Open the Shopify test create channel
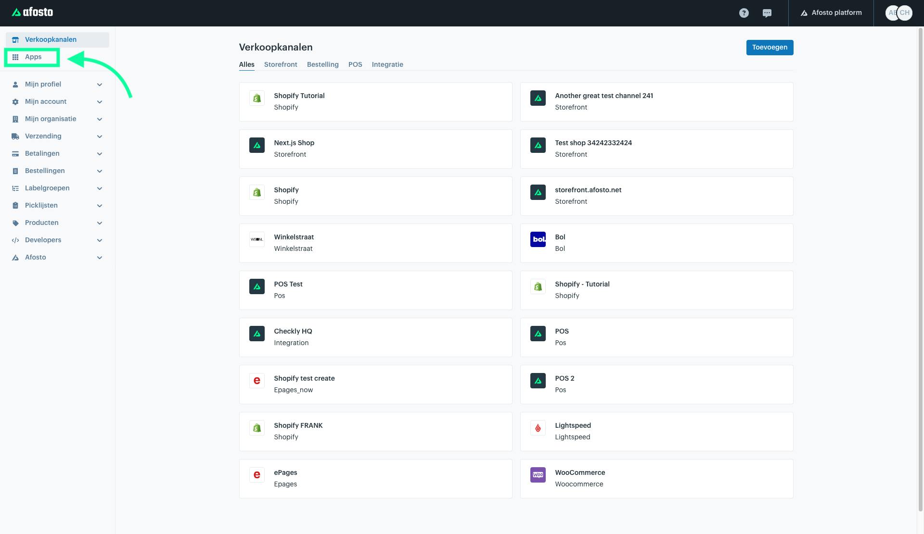 point(376,385)
